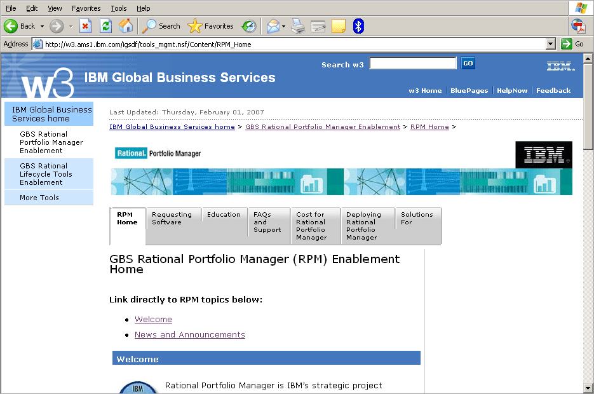594x394 pixels.
Task: Click the yellow sticky note icon
Action: [338, 26]
